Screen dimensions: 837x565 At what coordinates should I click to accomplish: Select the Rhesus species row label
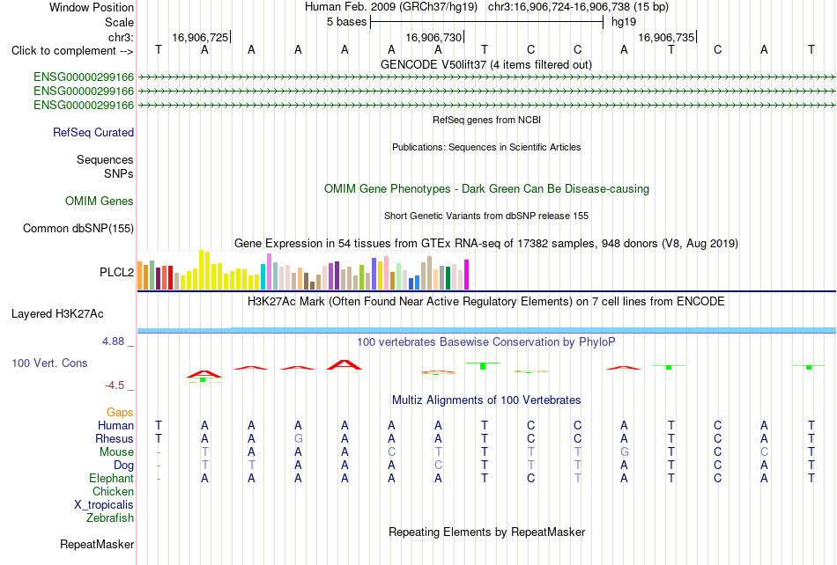(115, 438)
